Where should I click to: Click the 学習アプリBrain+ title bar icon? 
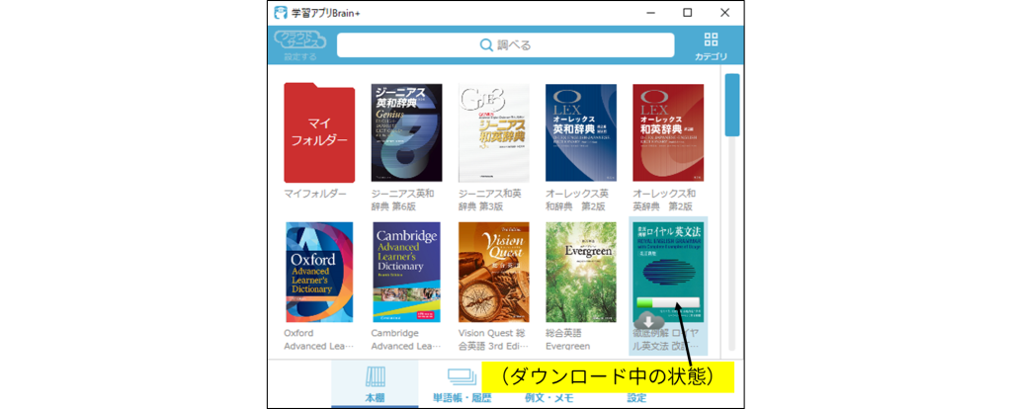pyautogui.click(x=281, y=12)
